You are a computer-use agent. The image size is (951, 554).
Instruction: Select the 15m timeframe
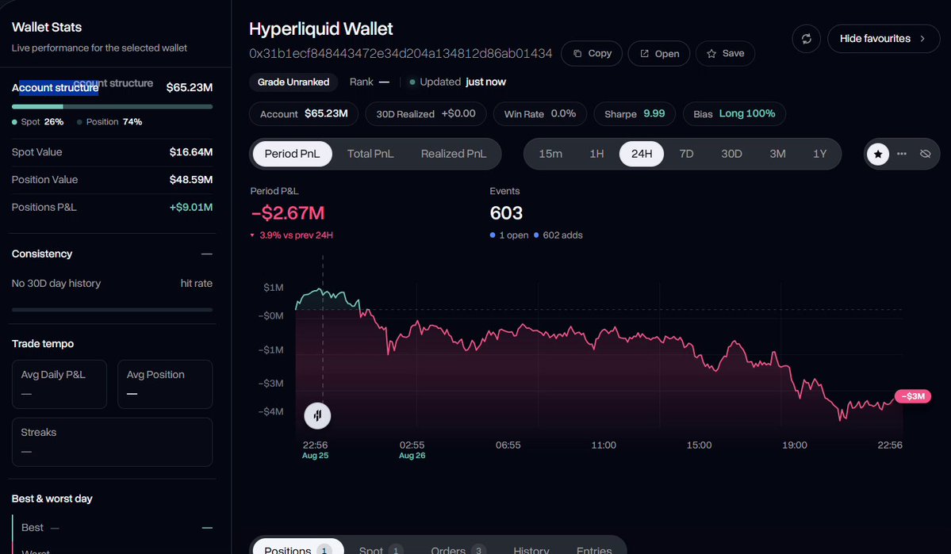(550, 154)
